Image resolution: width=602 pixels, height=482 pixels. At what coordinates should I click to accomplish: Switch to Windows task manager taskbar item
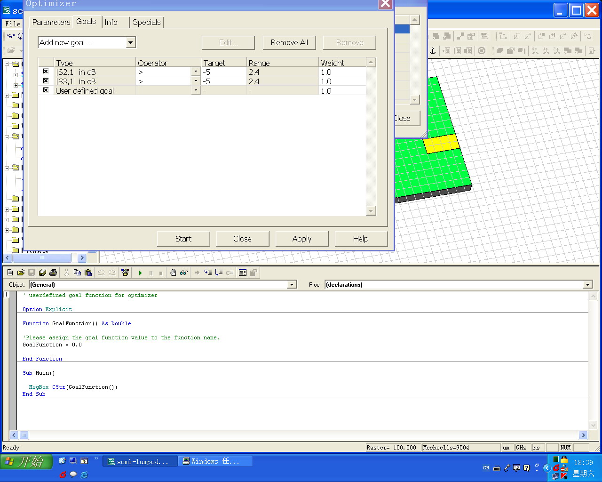point(215,462)
